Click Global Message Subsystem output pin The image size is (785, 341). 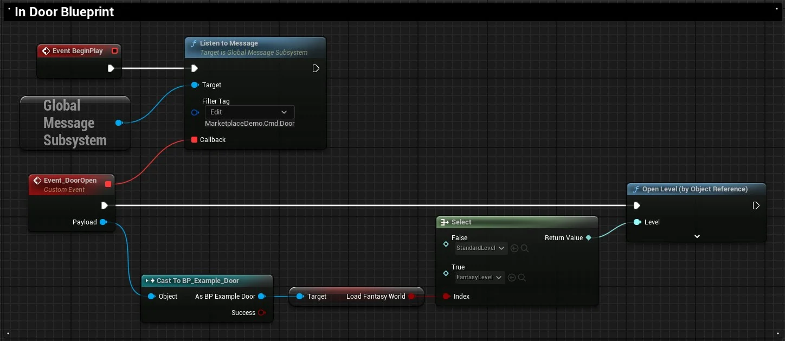coord(119,123)
